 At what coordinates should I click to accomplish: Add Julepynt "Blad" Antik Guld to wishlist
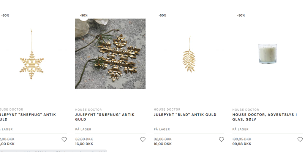click(221, 139)
